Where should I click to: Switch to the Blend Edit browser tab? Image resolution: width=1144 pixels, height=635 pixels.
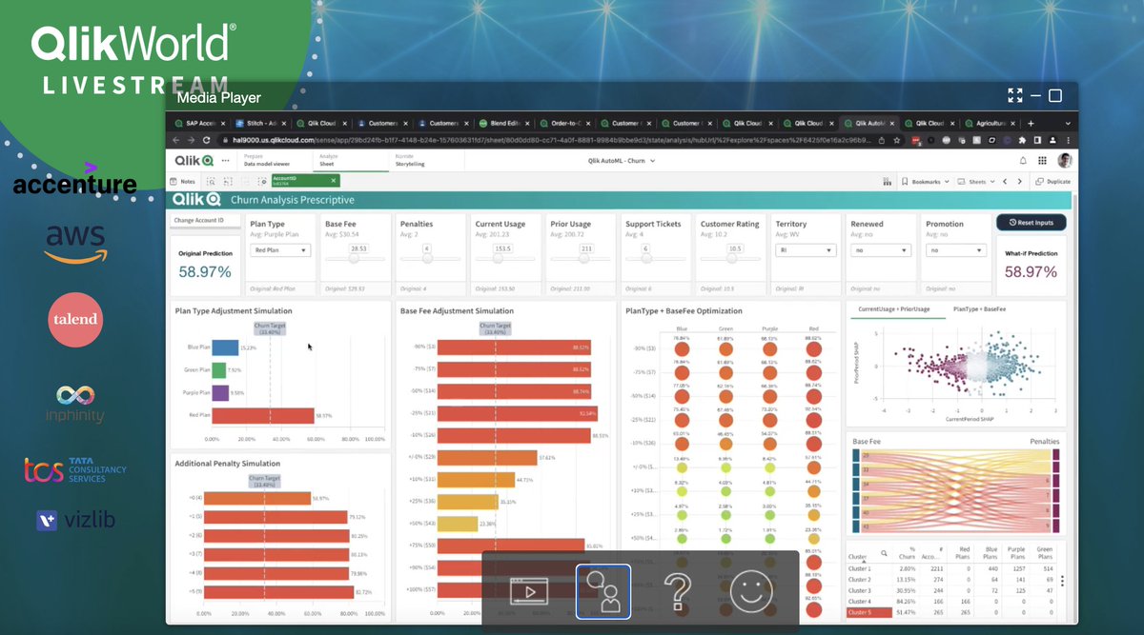(504, 123)
